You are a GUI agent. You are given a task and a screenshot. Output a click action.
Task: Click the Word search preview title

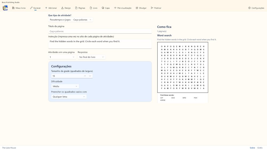pos(164,35)
